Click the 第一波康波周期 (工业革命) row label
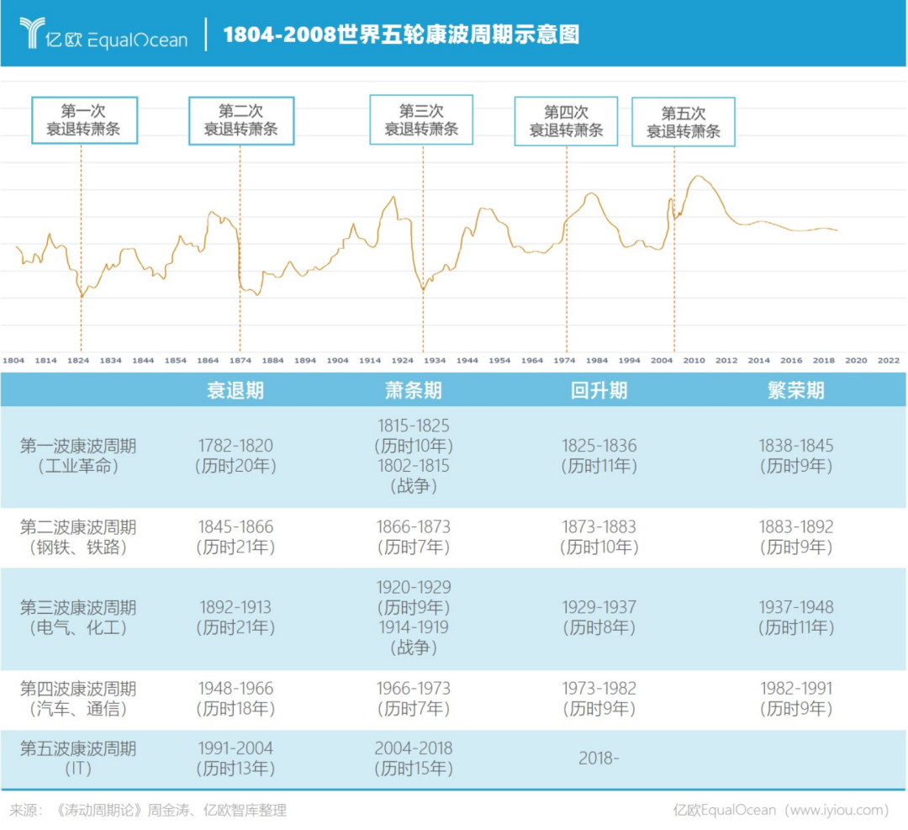The height and width of the screenshot is (830, 908). coord(78,456)
